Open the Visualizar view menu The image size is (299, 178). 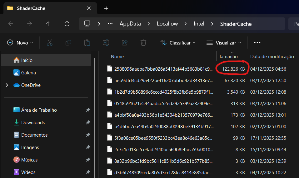point(224,43)
